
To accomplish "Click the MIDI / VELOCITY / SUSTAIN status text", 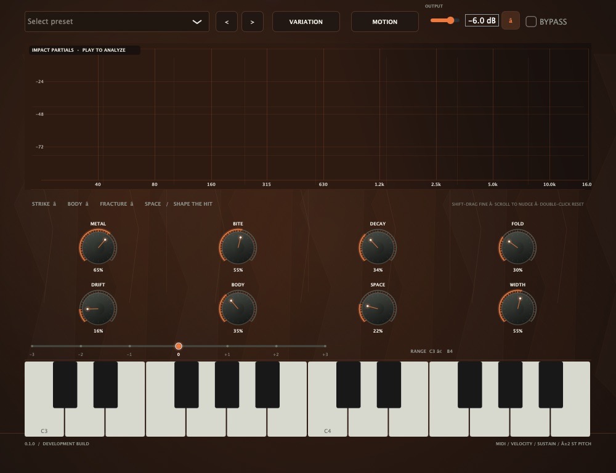I will (543, 443).
